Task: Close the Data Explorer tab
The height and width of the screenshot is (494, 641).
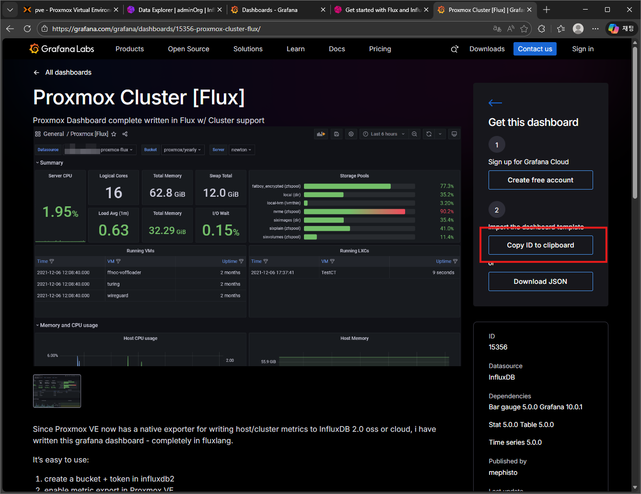Action: (x=220, y=10)
